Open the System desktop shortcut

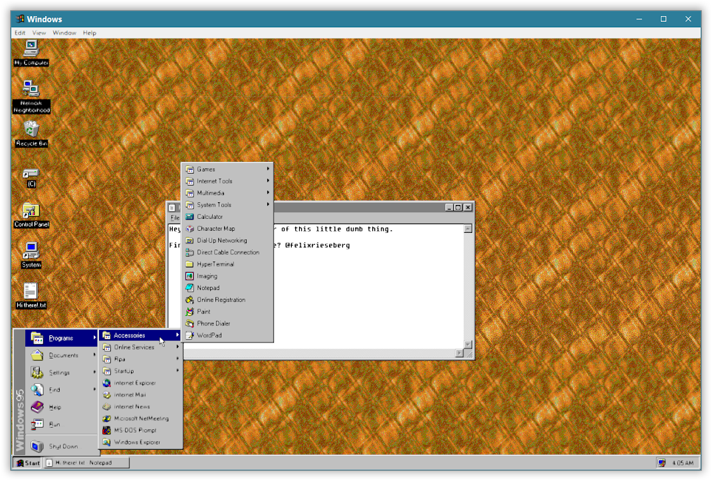(x=31, y=255)
